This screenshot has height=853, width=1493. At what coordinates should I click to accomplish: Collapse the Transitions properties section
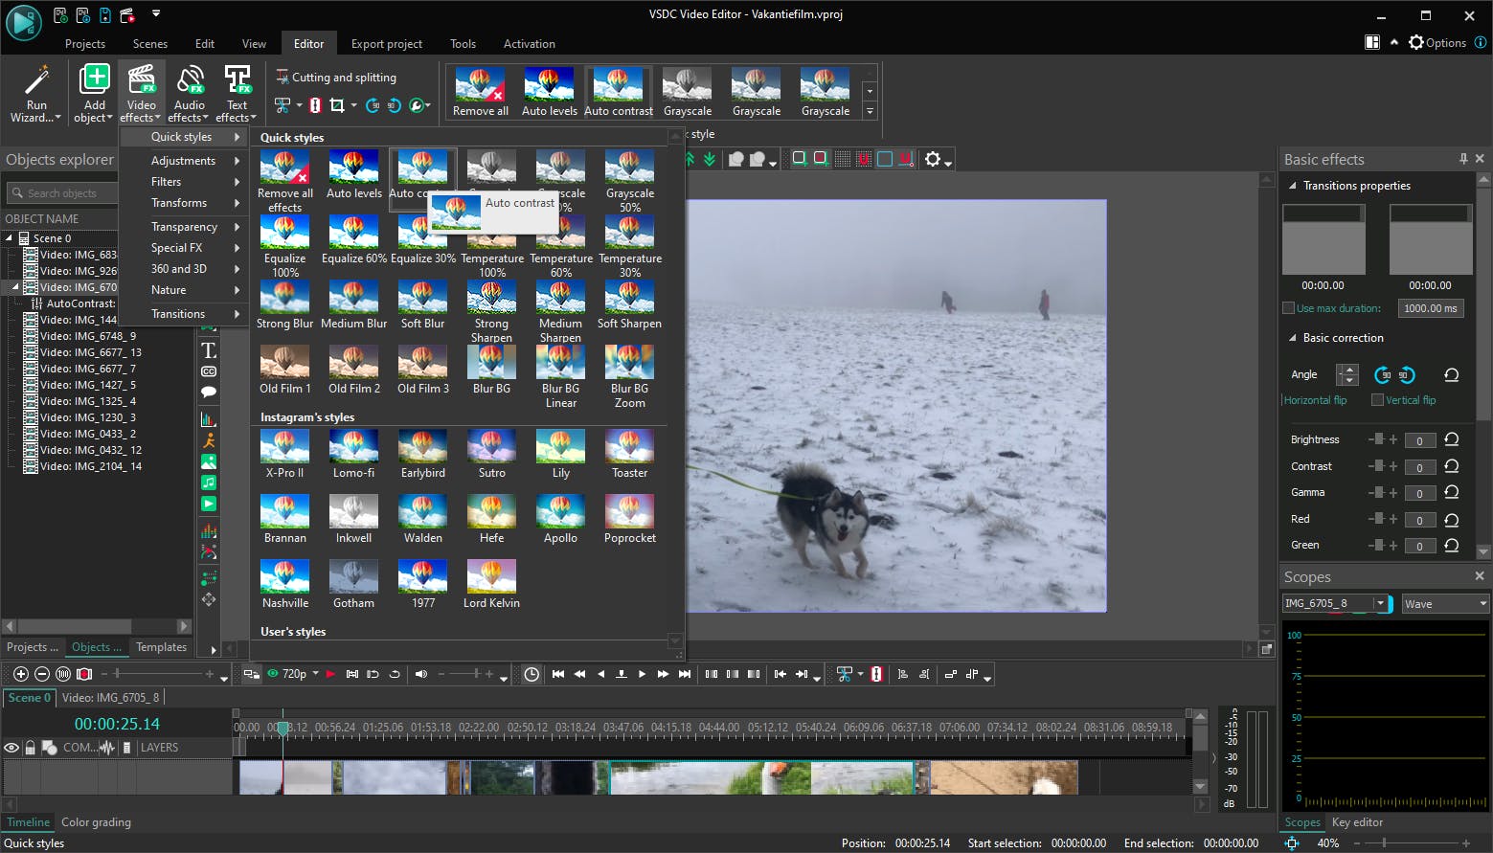tap(1293, 186)
